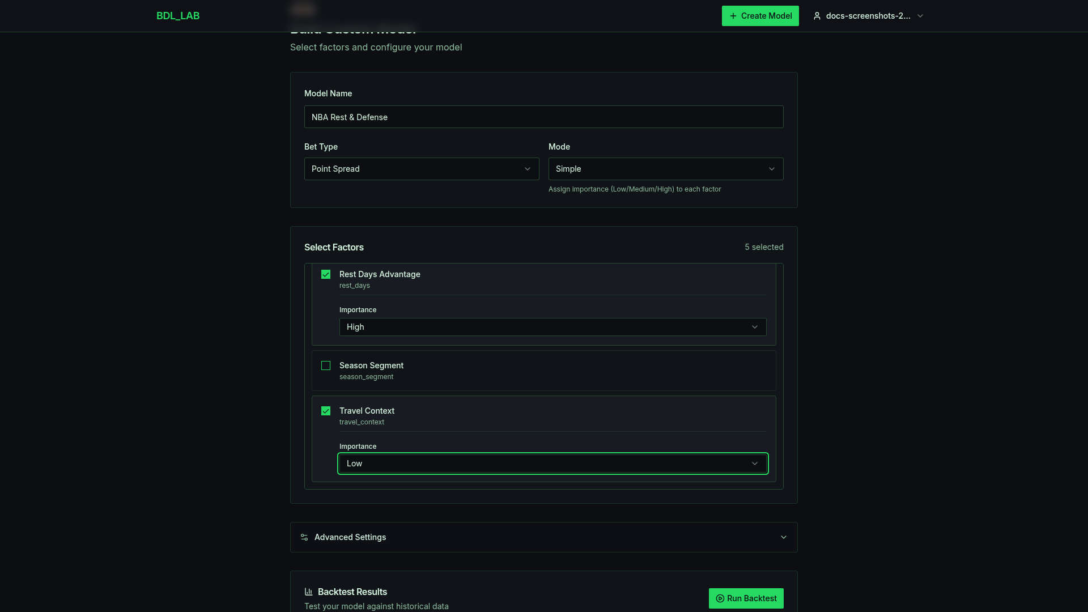1088x612 pixels.
Task: Click the Advanced Settings sliders icon
Action: click(x=304, y=537)
